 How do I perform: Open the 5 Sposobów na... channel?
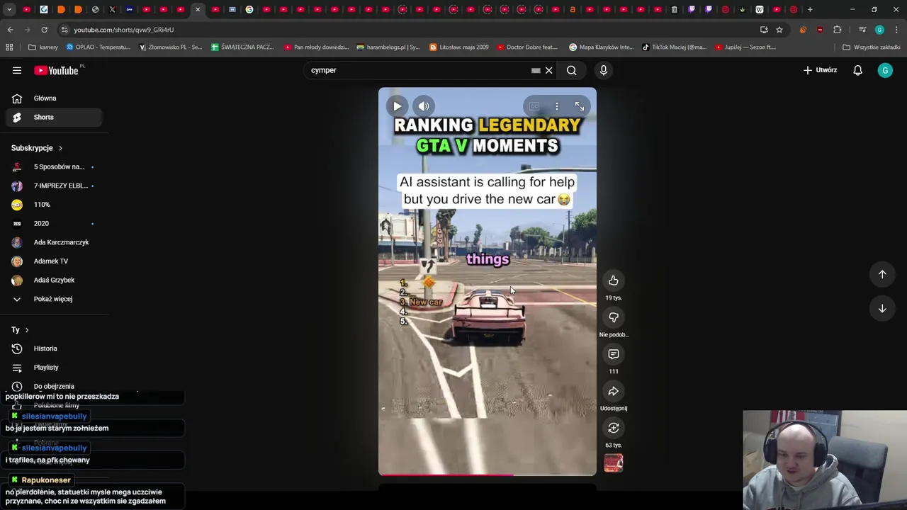click(x=54, y=167)
